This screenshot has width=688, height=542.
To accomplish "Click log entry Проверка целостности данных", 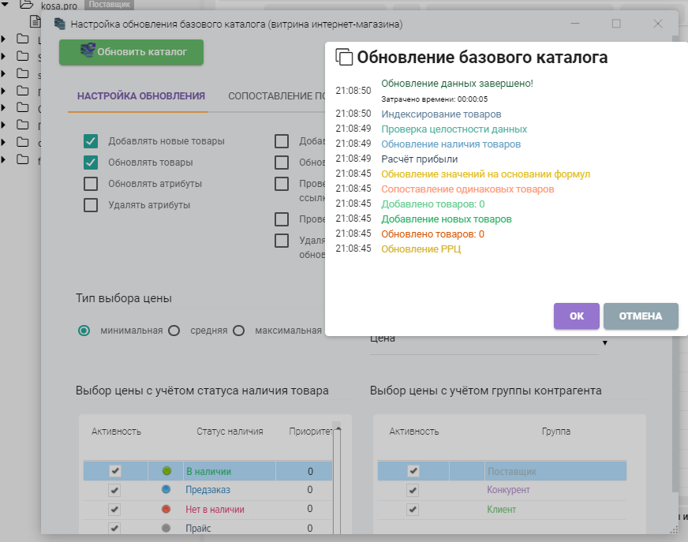I will tap(454, 129).
